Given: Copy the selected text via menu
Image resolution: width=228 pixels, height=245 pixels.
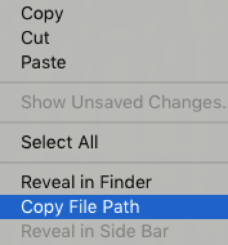Looking at the screenshot, I should 114,14.
